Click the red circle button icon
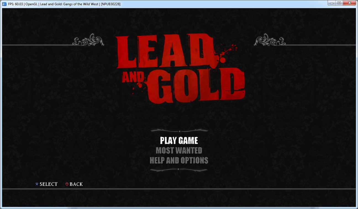 click(x=67, y=184)
